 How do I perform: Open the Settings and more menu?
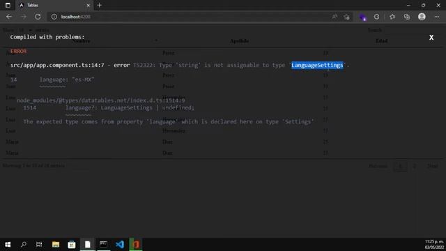437,17
